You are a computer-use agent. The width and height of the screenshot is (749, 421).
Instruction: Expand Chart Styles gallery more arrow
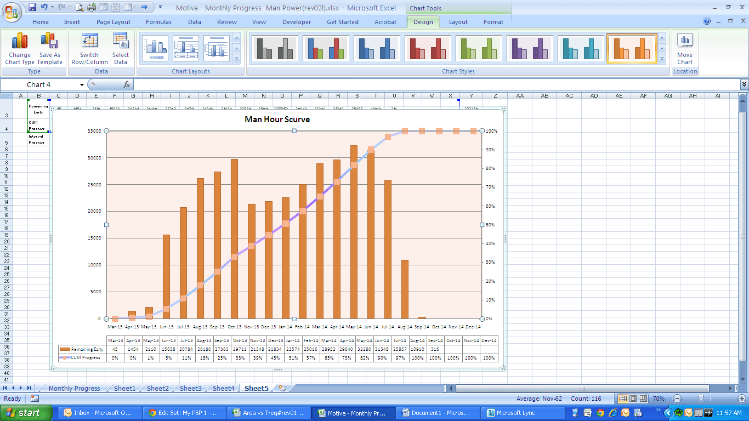tap(662, 59)
